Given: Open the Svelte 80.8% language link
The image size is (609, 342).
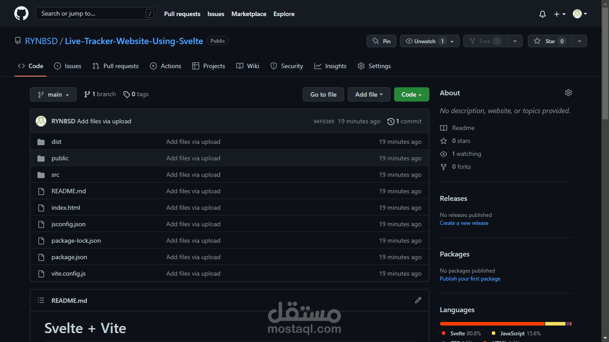Looking at the screenshot, I should (x=461, y=333).
